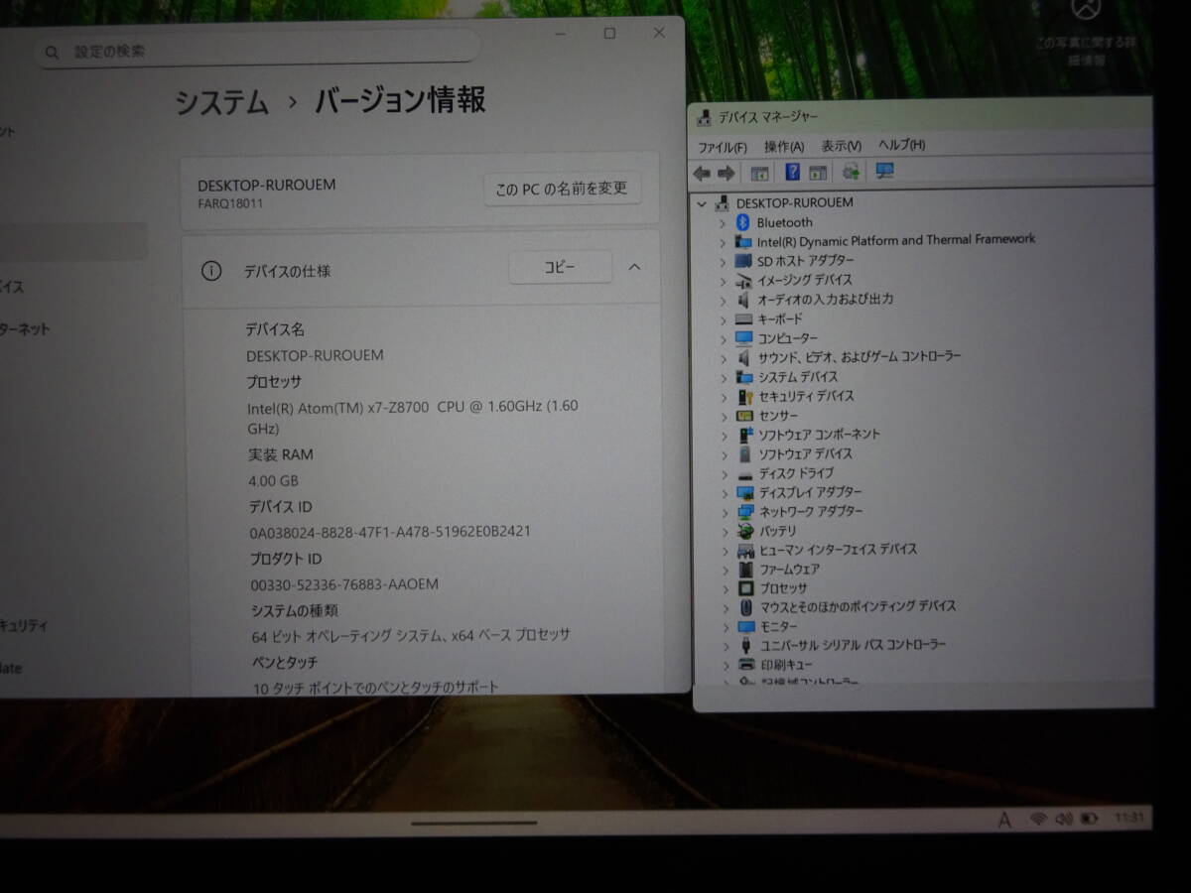Click the forward arrow in Device Manager toolbar
1191x893 pixels.
(x=726, y=174)
